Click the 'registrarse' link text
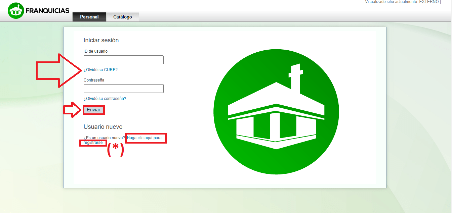This screenshot has width=452, height=213. click(93, 143)
